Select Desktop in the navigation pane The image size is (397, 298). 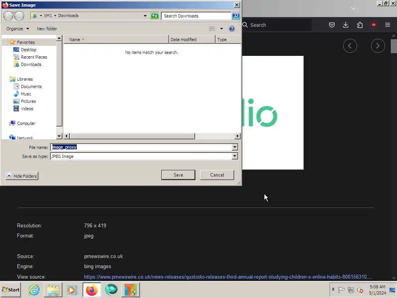pos(28,50)
